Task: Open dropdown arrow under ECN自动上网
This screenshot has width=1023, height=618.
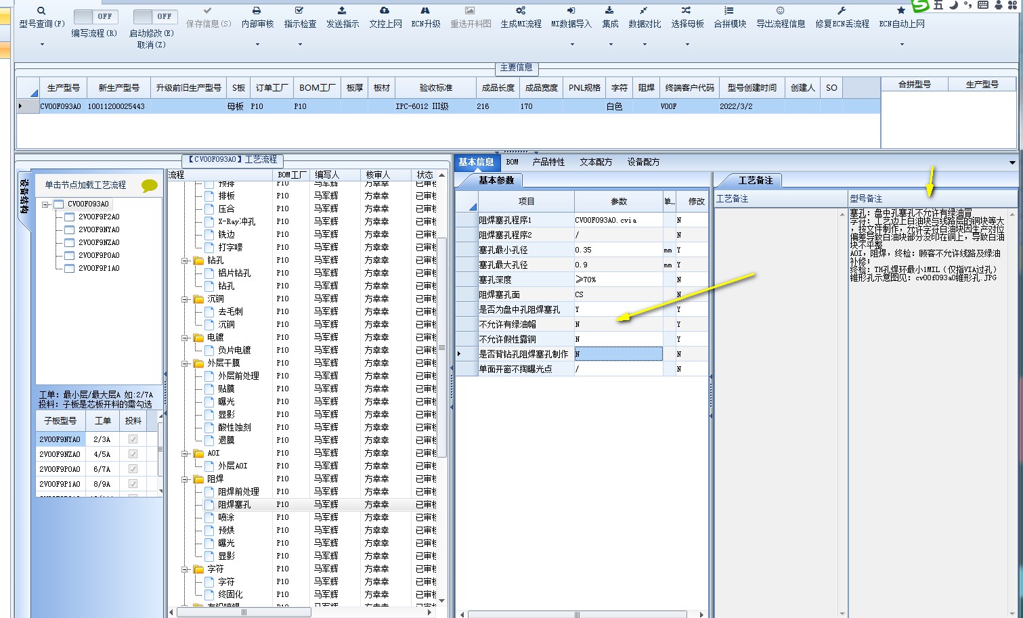Action: [x=902, y=45]
